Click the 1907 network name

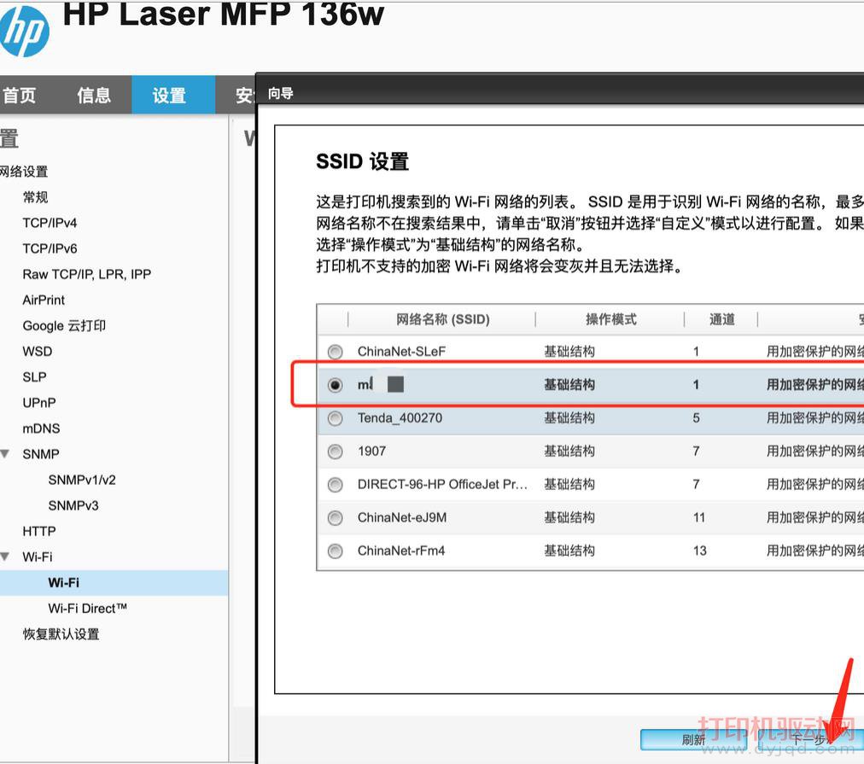371,451
